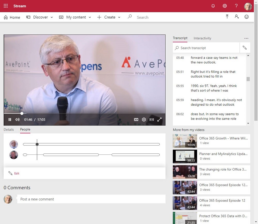
Task: Open Stream settings gear in header
Action: click(225, 6)
